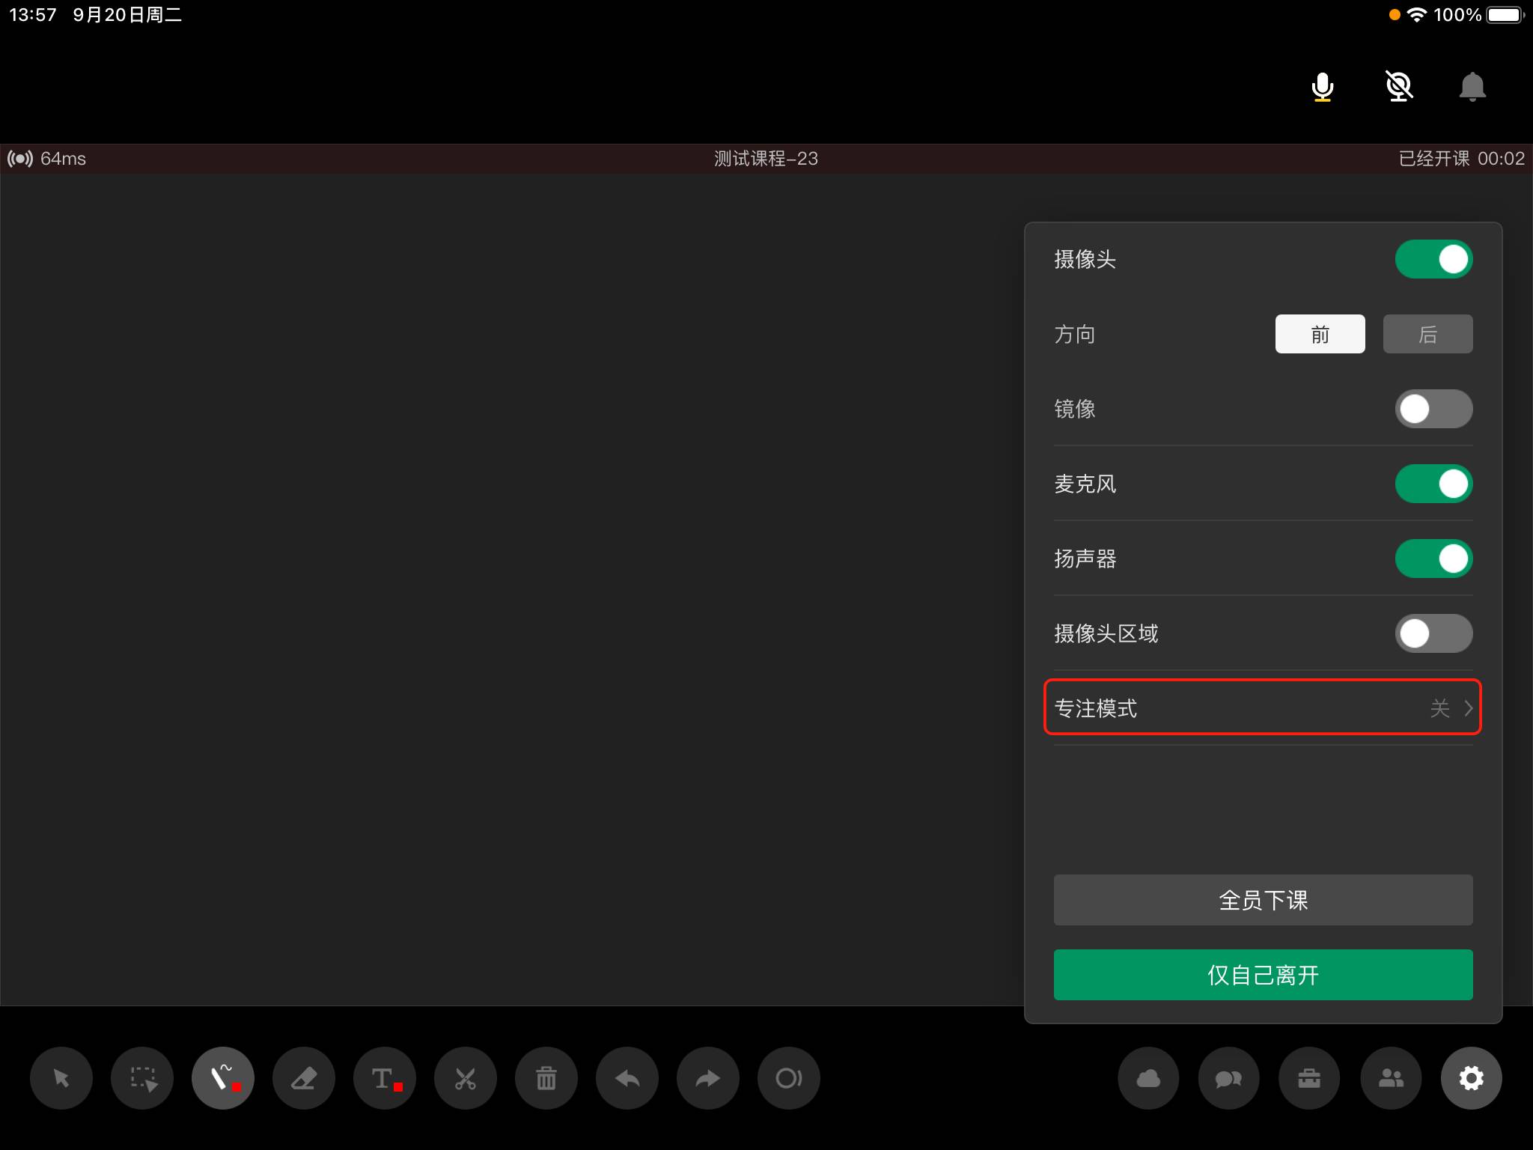This screenshot has height=1150, width=1533.
Task: Click the 方向 label
Action: click(1075, 334)
